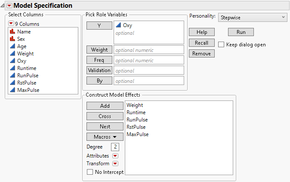290x182 pixels.
Task: Select RunPulse in the model effects list
Action: [x=137, y=120]
